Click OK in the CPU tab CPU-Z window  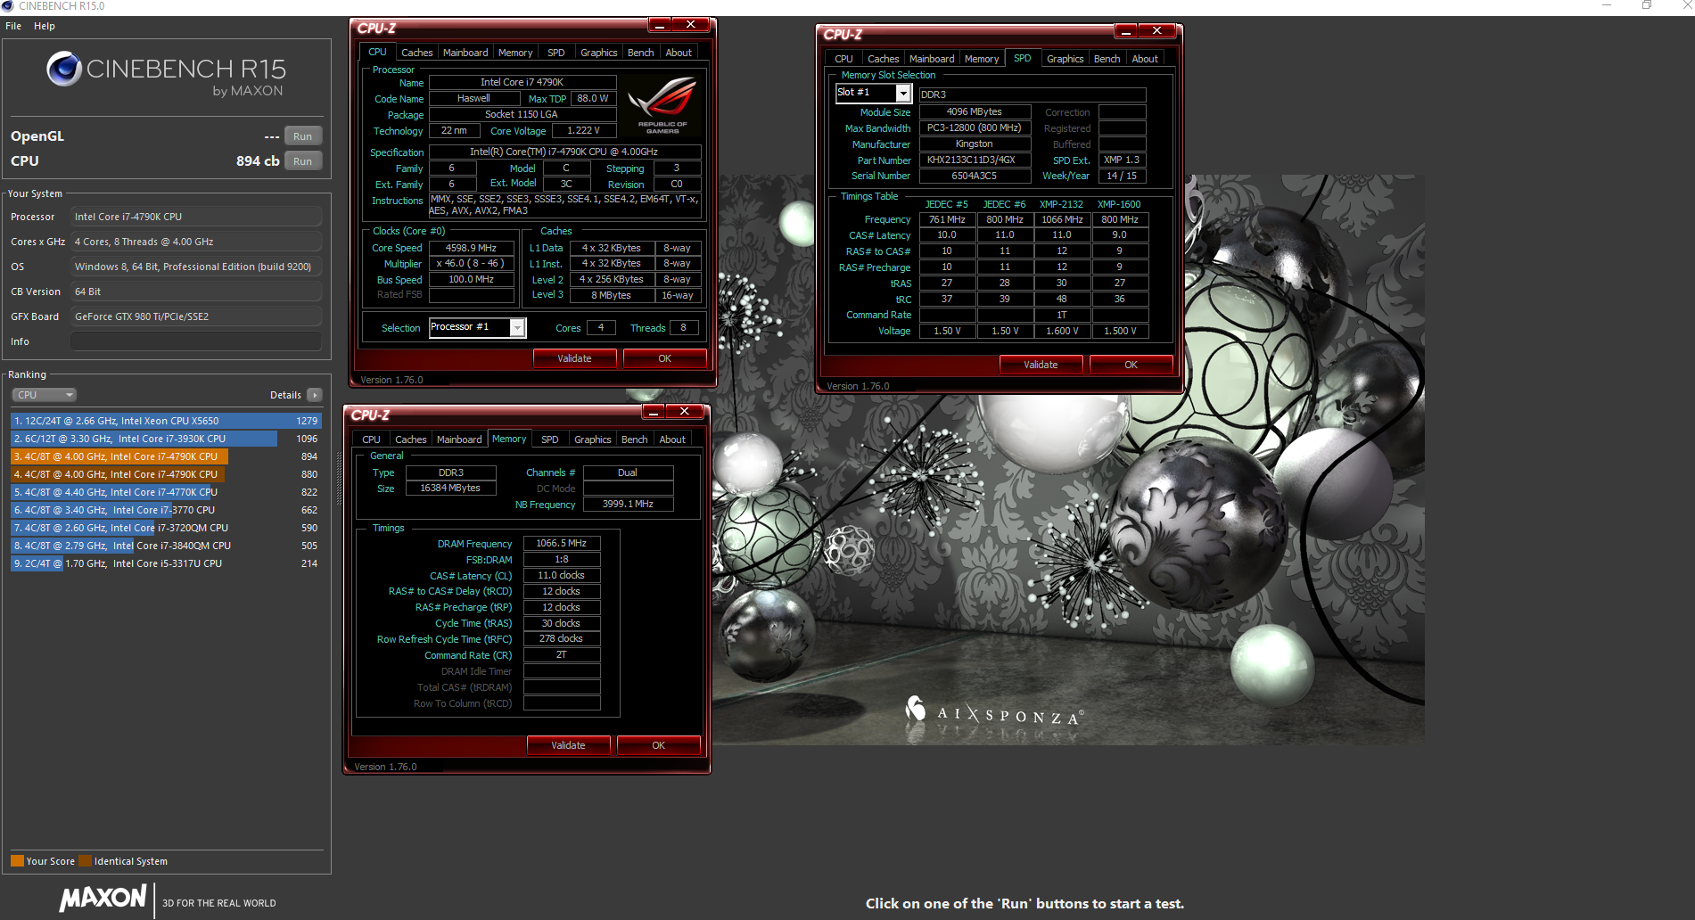coord(664,358)
